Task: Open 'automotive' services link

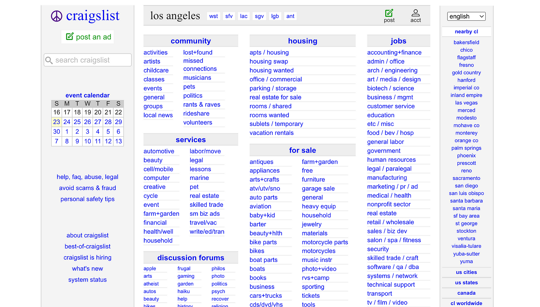Action: pos(159,151)
